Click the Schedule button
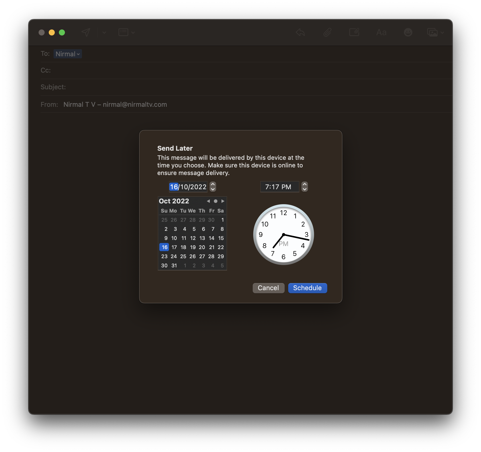Viewport: 481px width, 452px height. coord(307,288)
